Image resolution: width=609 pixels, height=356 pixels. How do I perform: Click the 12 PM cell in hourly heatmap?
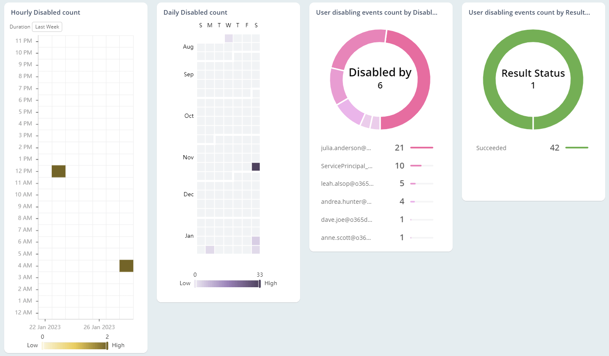[x=58, y=171]
